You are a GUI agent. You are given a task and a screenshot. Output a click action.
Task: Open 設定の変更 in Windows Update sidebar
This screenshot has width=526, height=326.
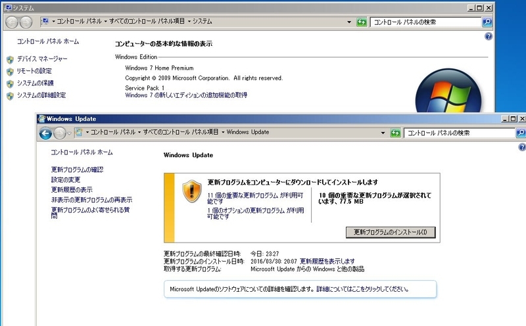coord(66,180)
